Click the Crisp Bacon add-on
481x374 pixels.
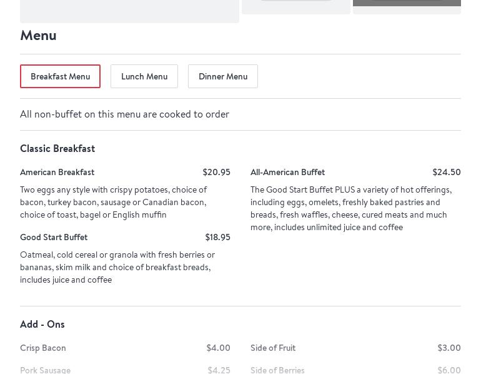point(43,348)
